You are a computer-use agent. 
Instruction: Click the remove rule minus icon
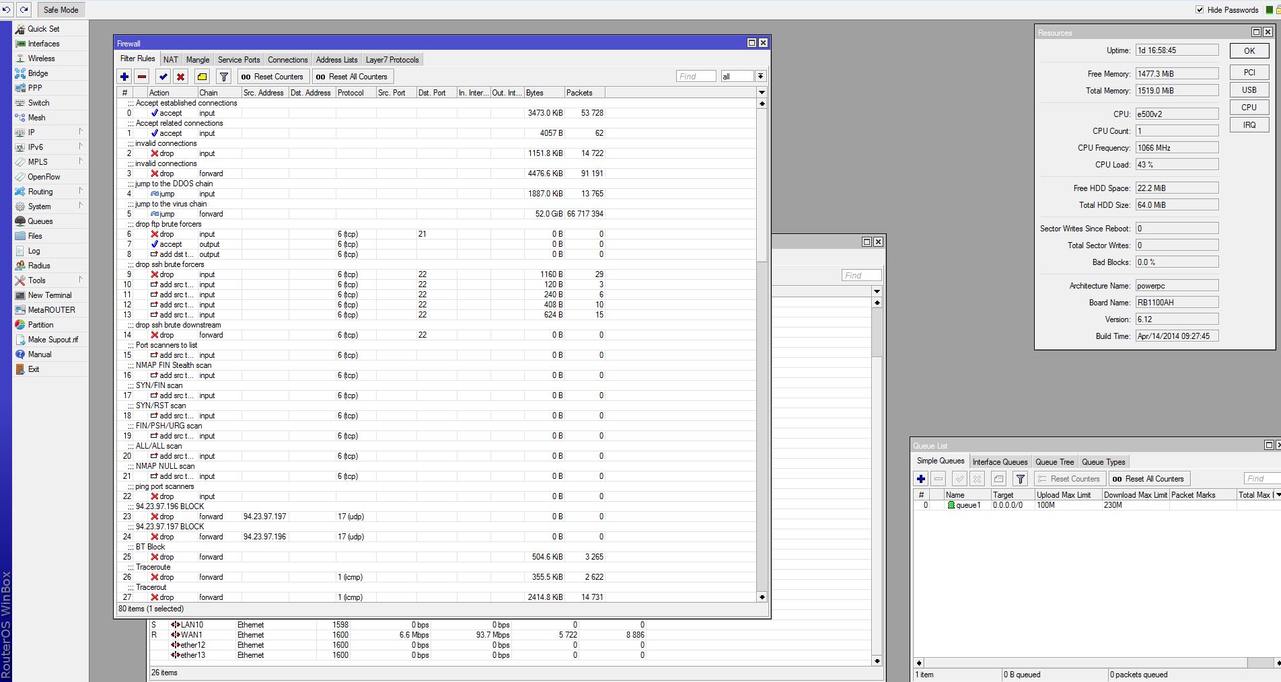coord(142,77)
